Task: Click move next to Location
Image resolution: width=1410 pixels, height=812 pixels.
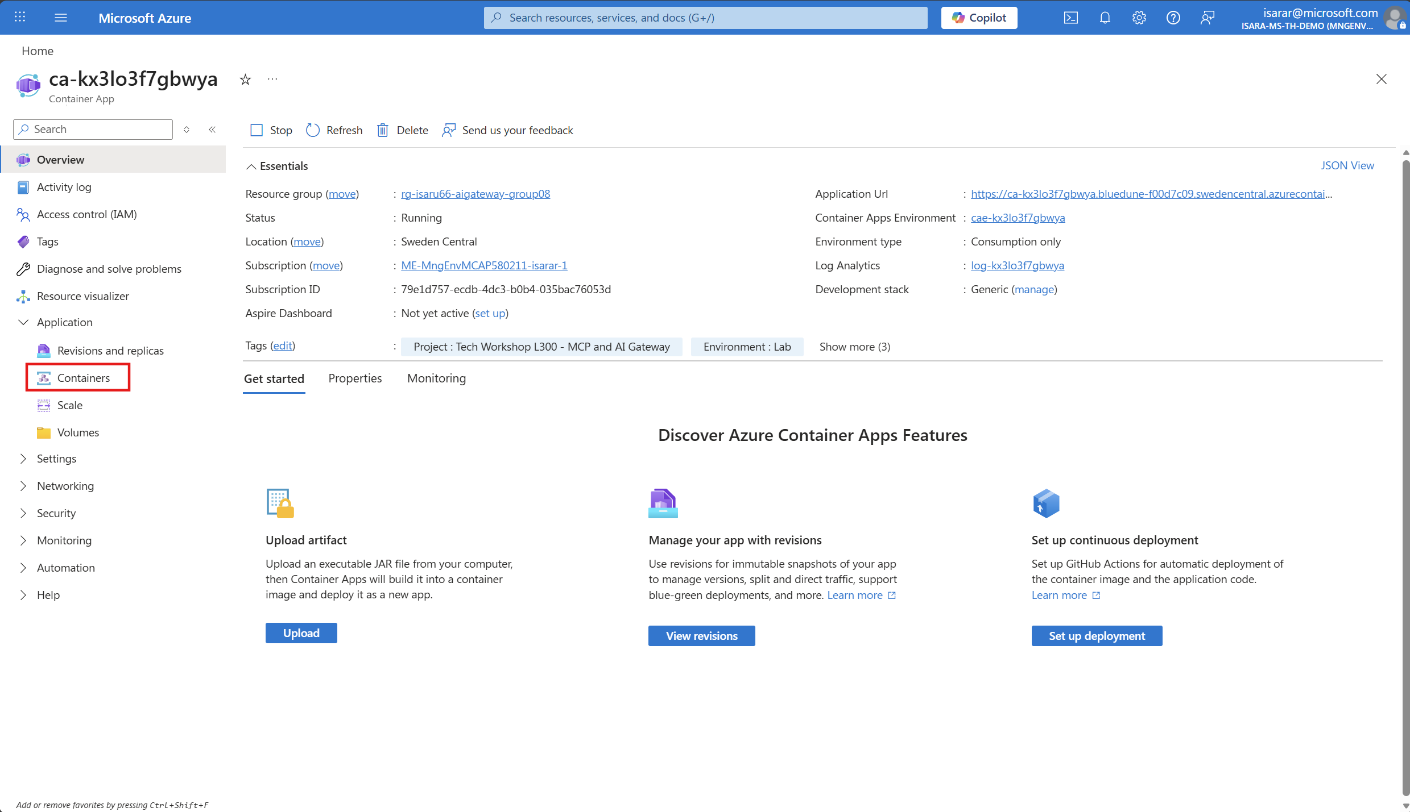Action: point(307,241)
